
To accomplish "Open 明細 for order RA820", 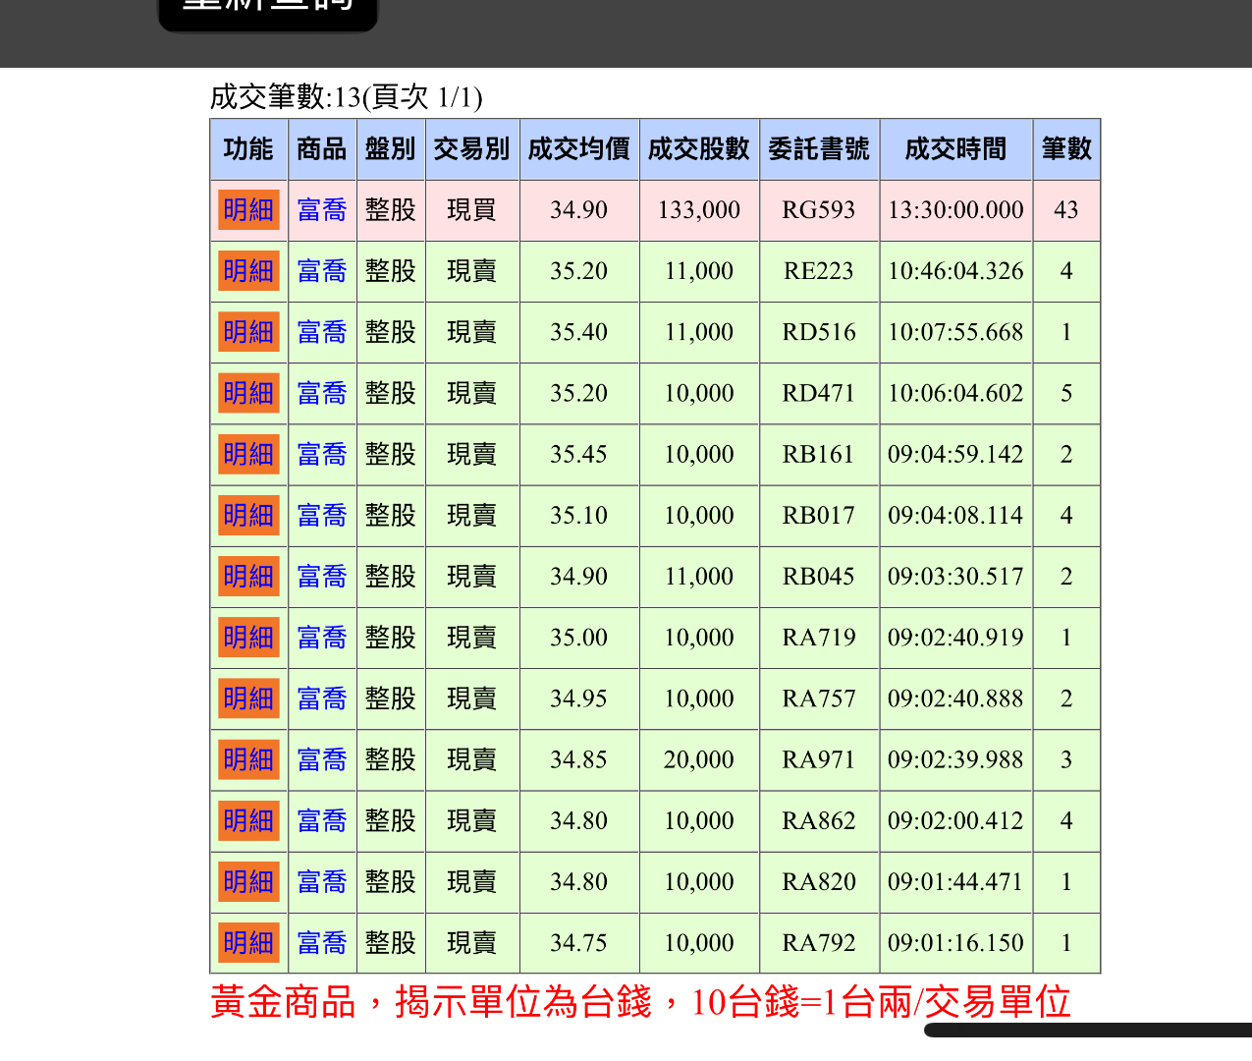I will (248, 882).
